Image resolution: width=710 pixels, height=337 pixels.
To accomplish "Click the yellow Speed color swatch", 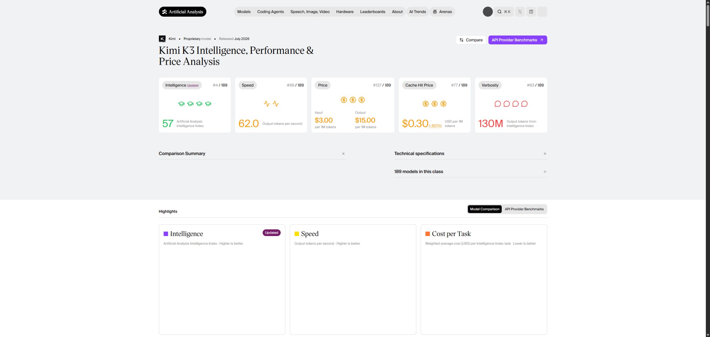I will coord(297,234).
